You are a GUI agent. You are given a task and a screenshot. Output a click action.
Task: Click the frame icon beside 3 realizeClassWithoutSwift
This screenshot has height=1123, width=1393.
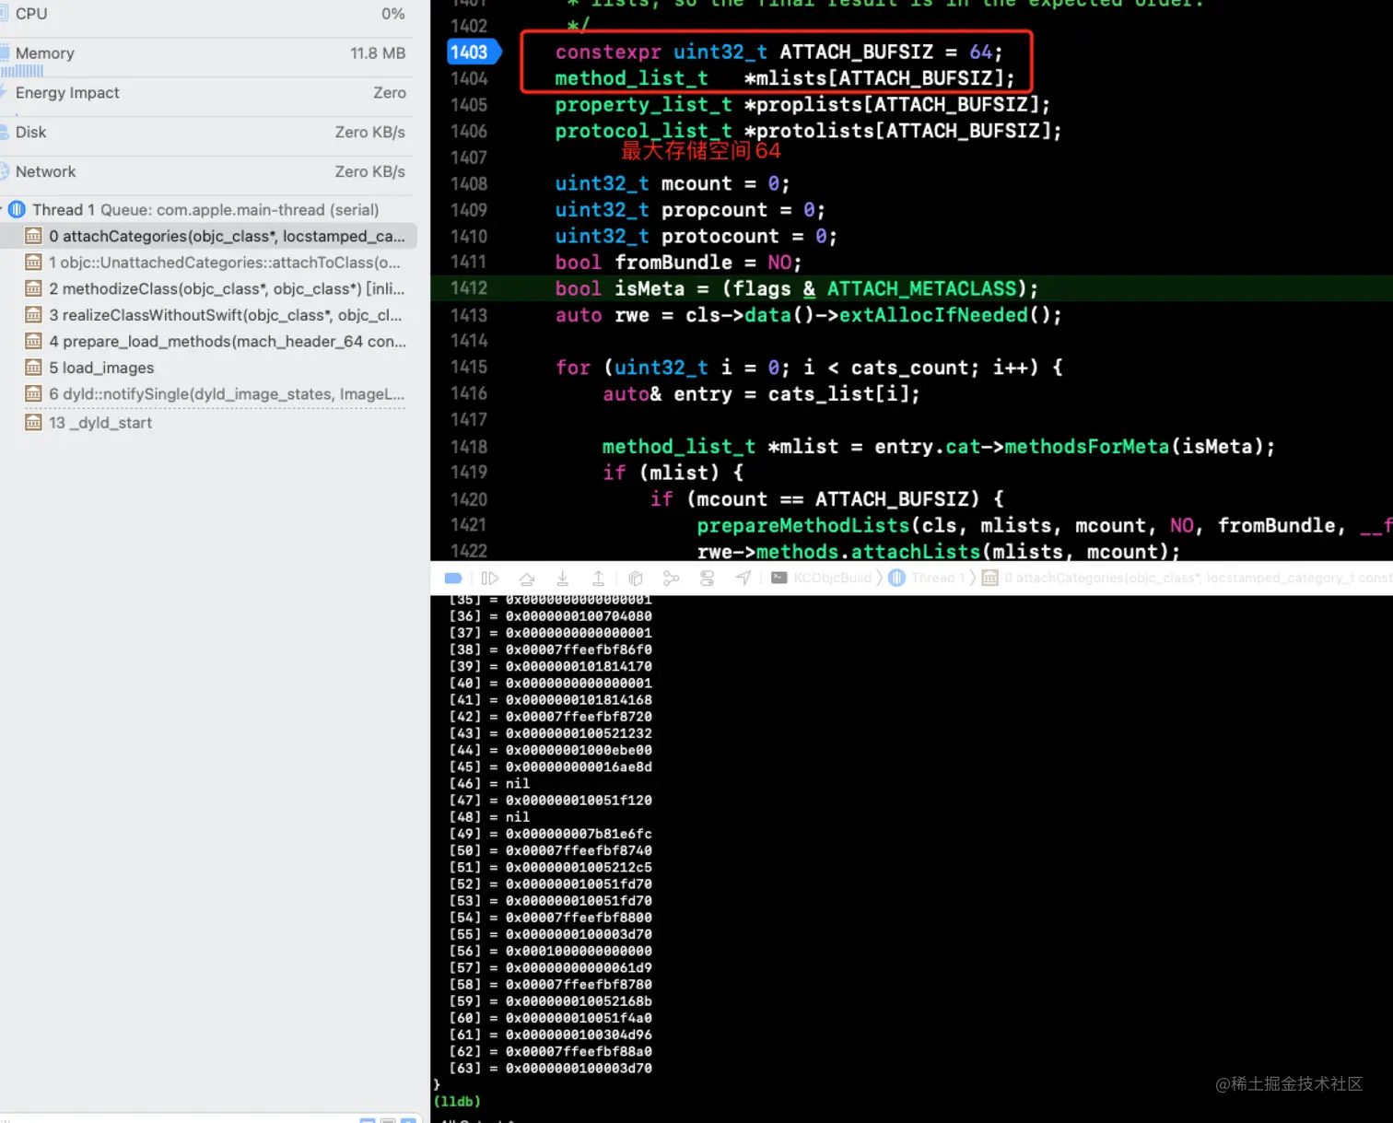pyautogui.click(x=33, y=315)
